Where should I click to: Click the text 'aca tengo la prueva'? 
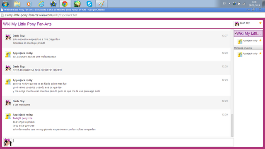pos(24,122)
